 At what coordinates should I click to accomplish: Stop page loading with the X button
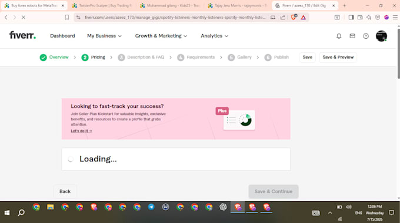click(x=23, y=17)
